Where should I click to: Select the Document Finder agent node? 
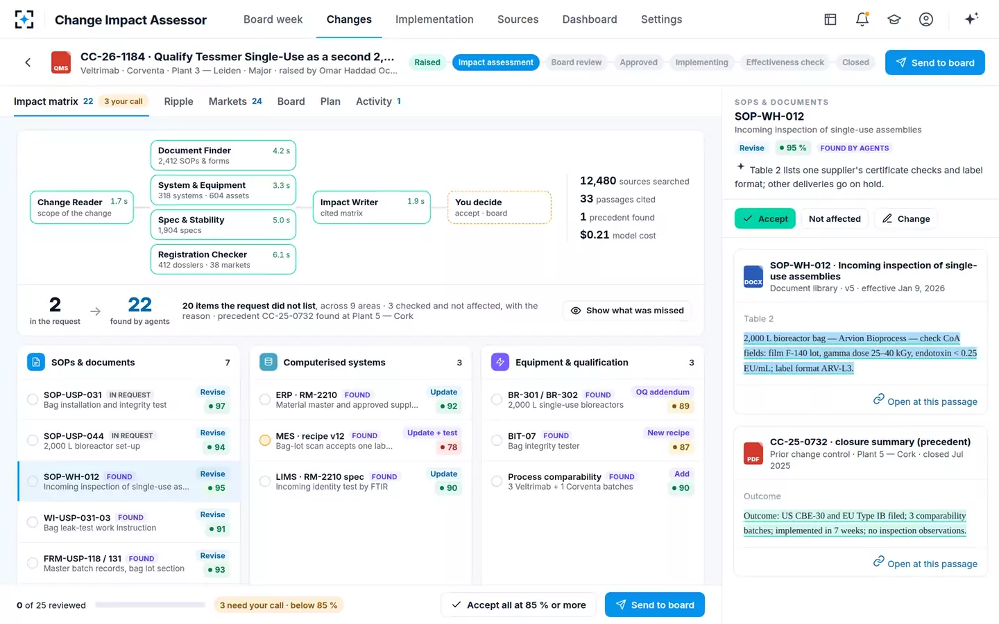pos(223,155)
